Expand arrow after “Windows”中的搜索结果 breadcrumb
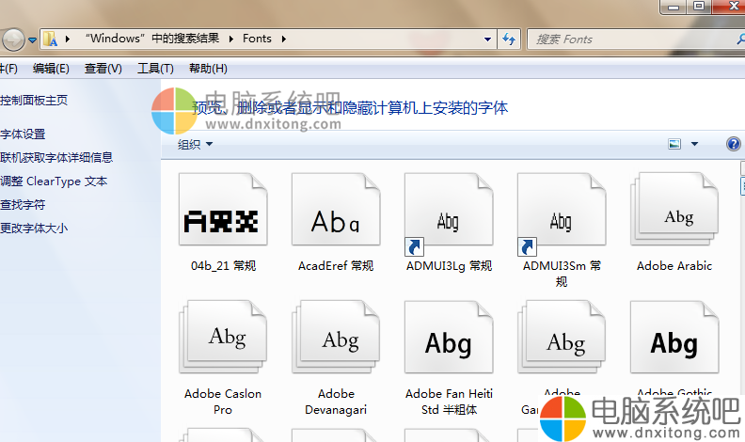Image resolution: width=745 pixels, height=442 pixels. (230, 39)
